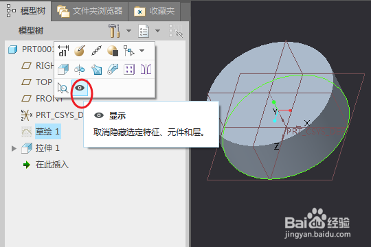
Task: Switch to the 模型树 tab
Action: tap(25, 11)
